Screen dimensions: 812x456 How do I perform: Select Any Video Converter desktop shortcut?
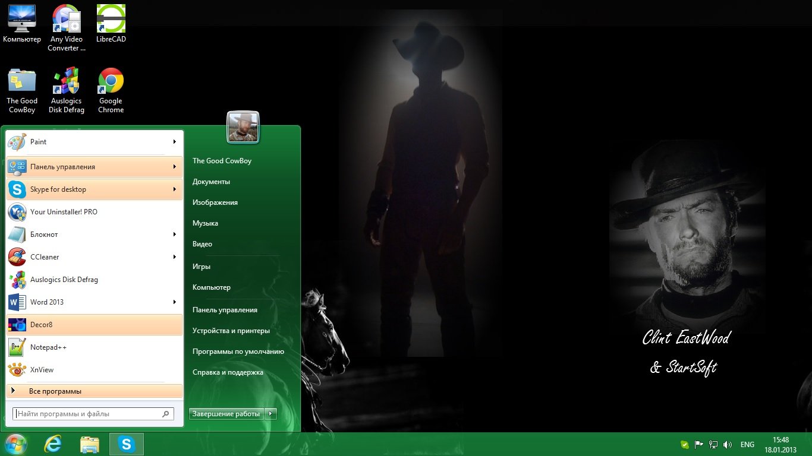67,28
